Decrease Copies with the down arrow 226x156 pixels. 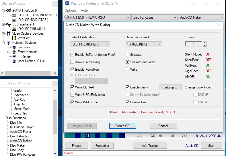click(205, 45)
